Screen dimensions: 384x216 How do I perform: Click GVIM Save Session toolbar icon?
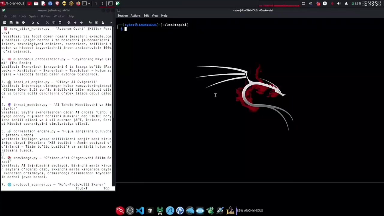[96, 23]
